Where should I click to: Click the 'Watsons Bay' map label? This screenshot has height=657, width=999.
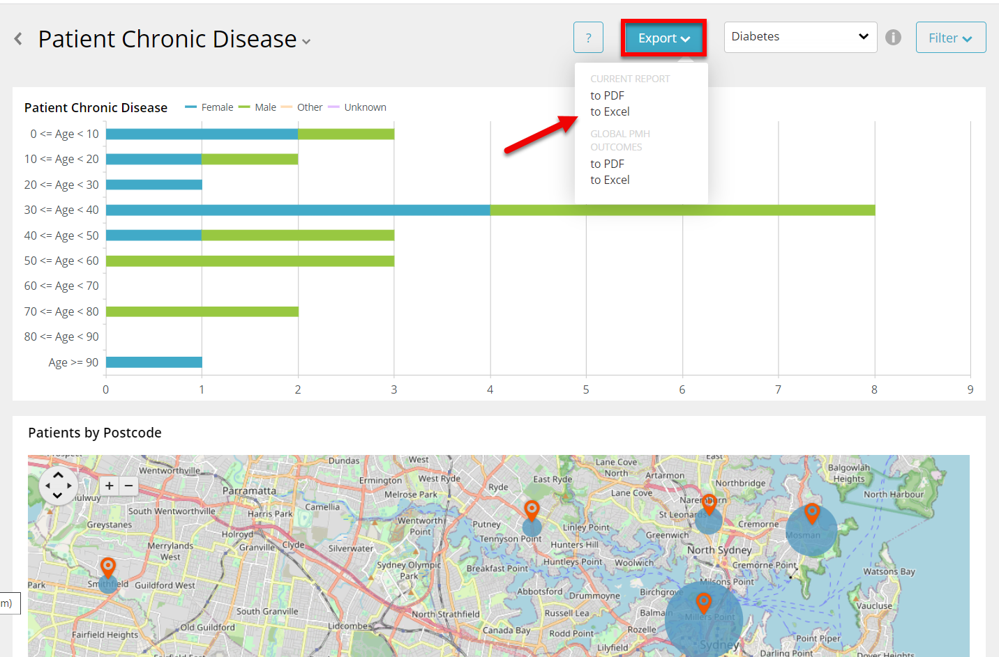pyautogui.click(x=889, y=571)
